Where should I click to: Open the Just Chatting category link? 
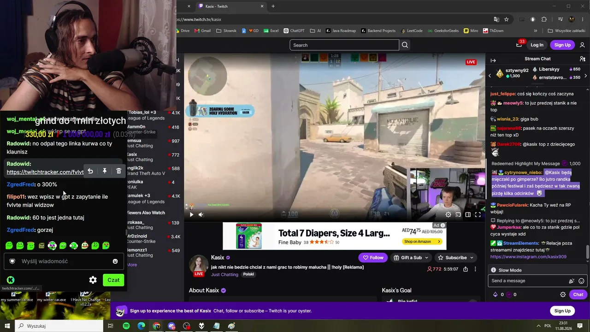pos(224,274)
